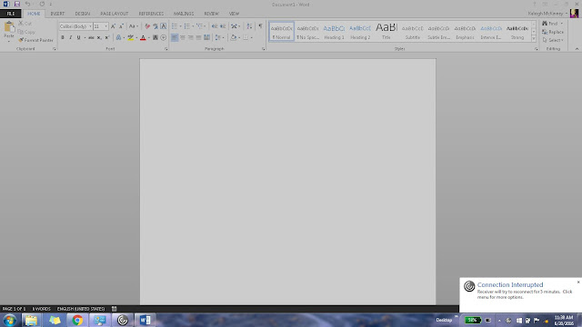582x327 pixels.
Task: Switch to the Page Layout tab
Action: tap(114, 14)
